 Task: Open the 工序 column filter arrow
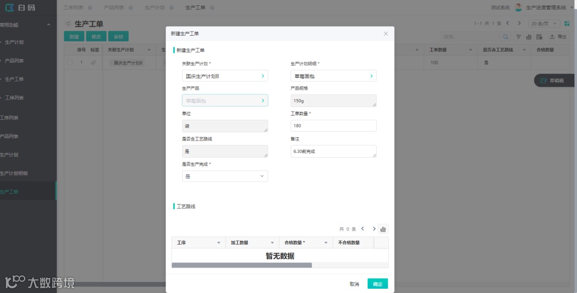click(x=219, y=243)
